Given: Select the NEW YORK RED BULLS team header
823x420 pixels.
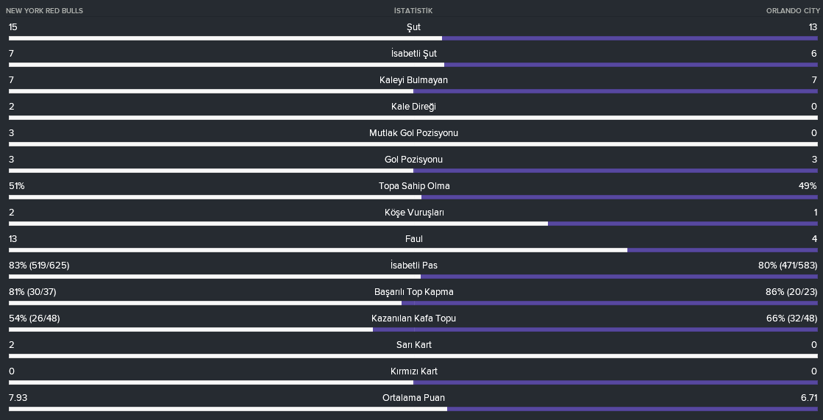Looking at the screenshot, I should [44, 10].
